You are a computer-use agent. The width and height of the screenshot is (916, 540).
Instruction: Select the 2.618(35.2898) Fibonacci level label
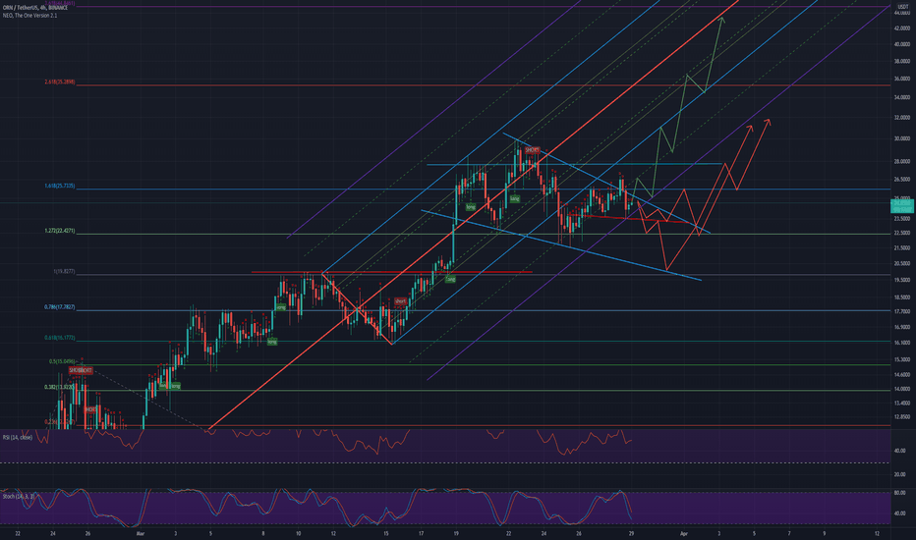coord(60,82)
